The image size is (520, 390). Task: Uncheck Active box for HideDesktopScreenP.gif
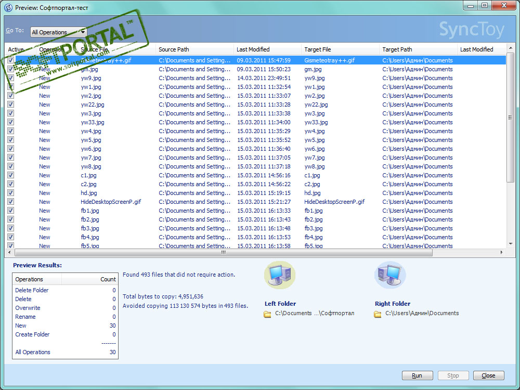(x=10, y=202)
